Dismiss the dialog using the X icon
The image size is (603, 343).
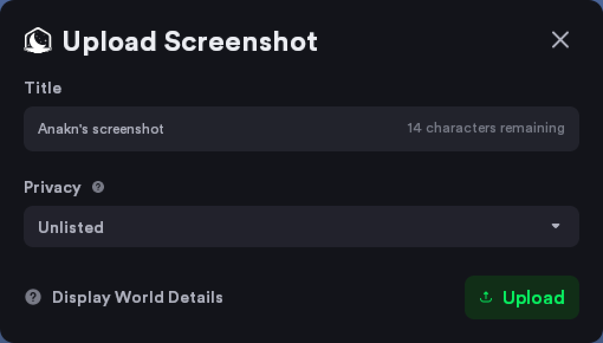[560, 40]
